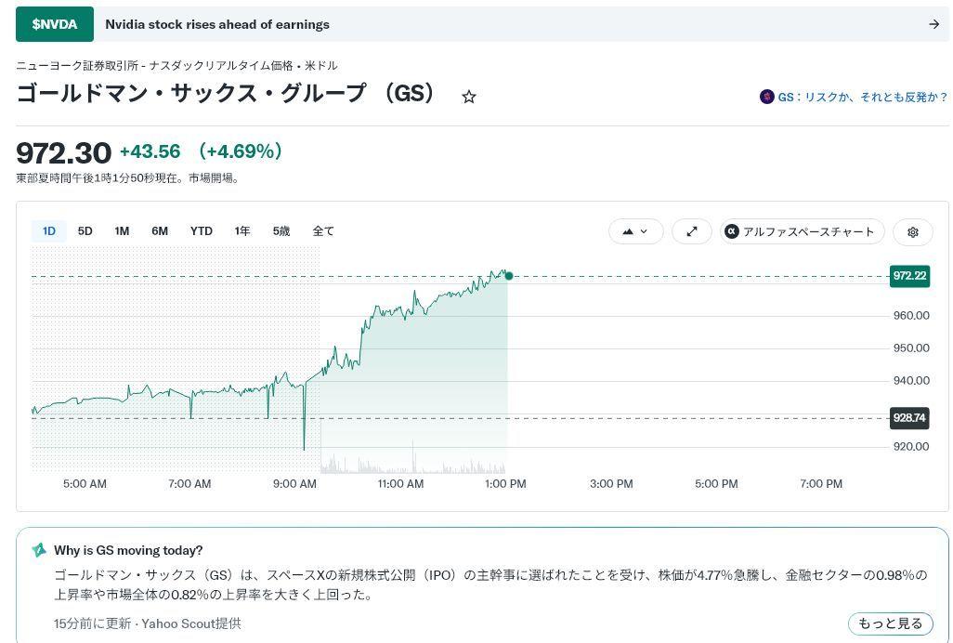Click the 1:00 PM time axis label
Image resolution: width=953 pixels, height=643 pixels.
[505, 484]
